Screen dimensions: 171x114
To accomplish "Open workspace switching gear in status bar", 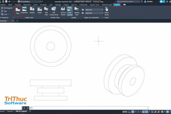I will (x=162, y=112).
